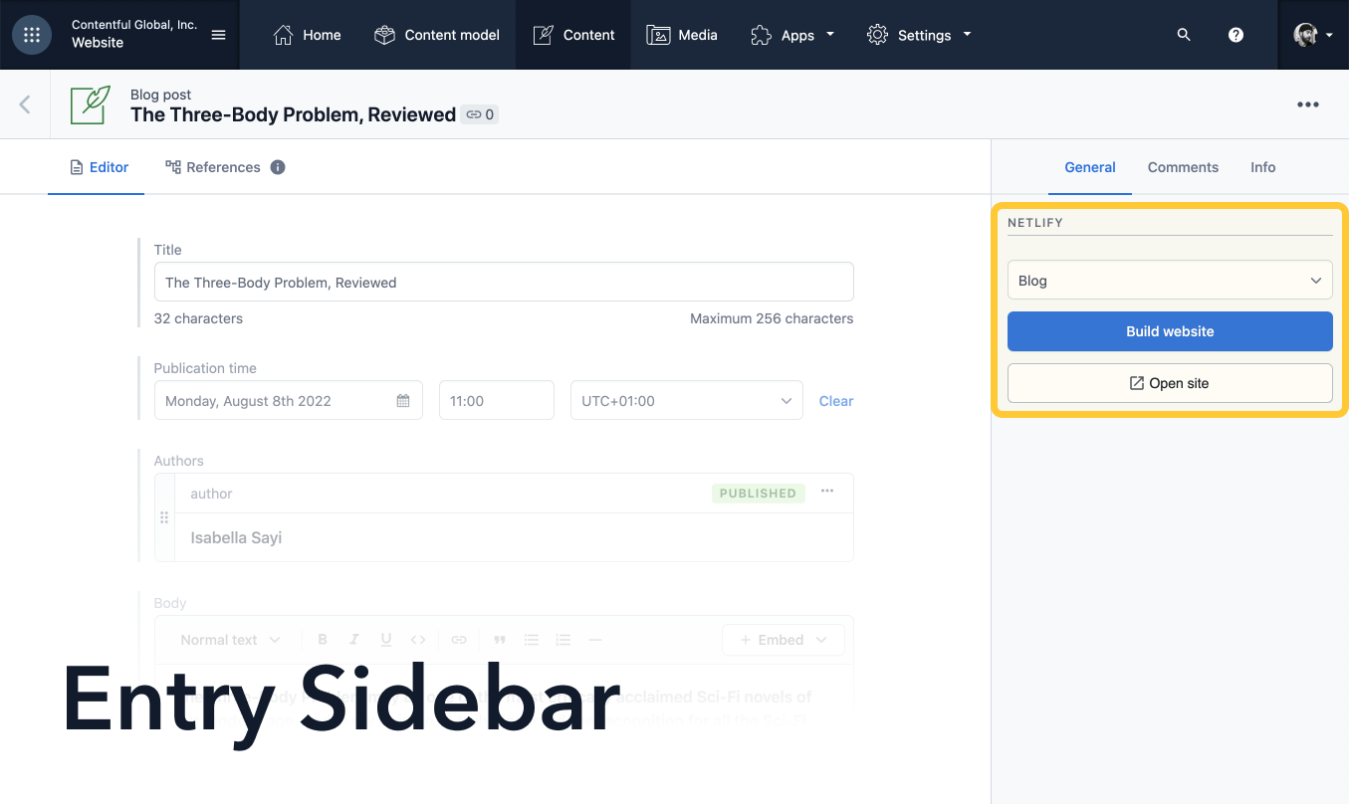Insert a hyperlink using the Body toolbar
The height and width of the screenshot is (804, 1349).
pos(458,639)
